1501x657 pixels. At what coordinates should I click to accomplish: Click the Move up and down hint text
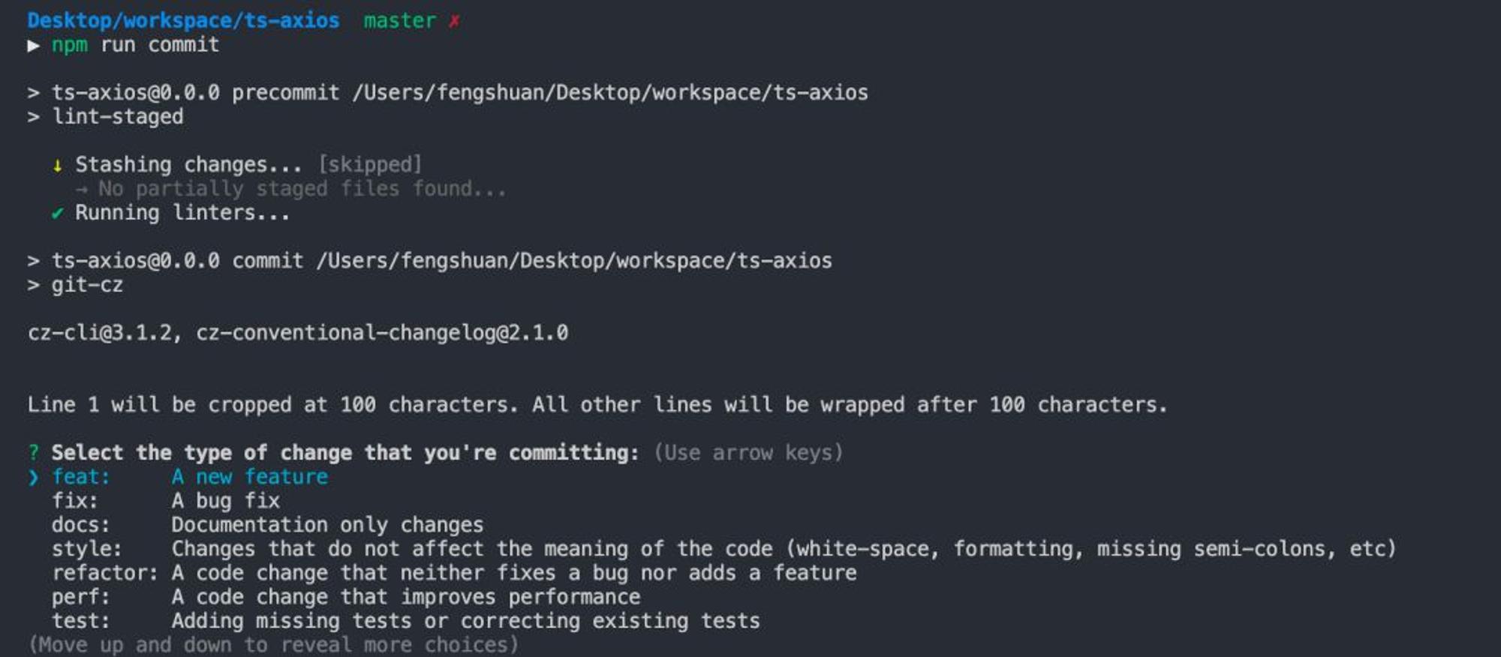(x=273, y=645)
